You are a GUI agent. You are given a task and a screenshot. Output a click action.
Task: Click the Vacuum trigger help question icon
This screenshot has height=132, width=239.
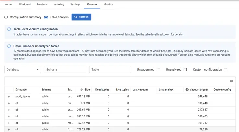point(187,90)
